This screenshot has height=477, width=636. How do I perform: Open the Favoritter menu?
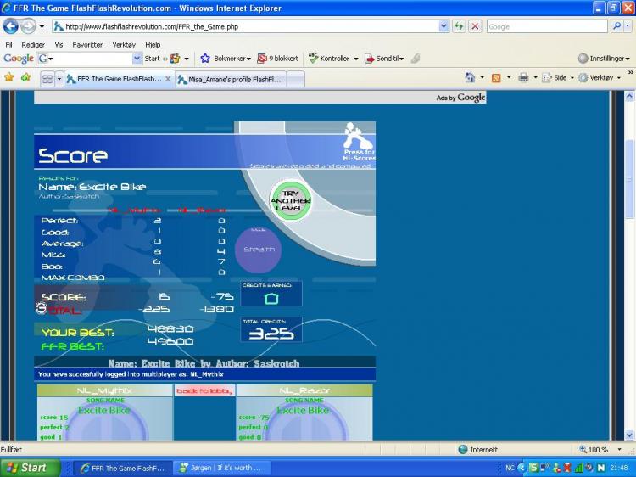(87, 44)
